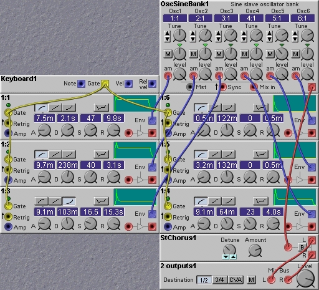Click the output Level knob on 2 outputs1
Viewport: 319px width, 290px height.
tap(305, 279)
